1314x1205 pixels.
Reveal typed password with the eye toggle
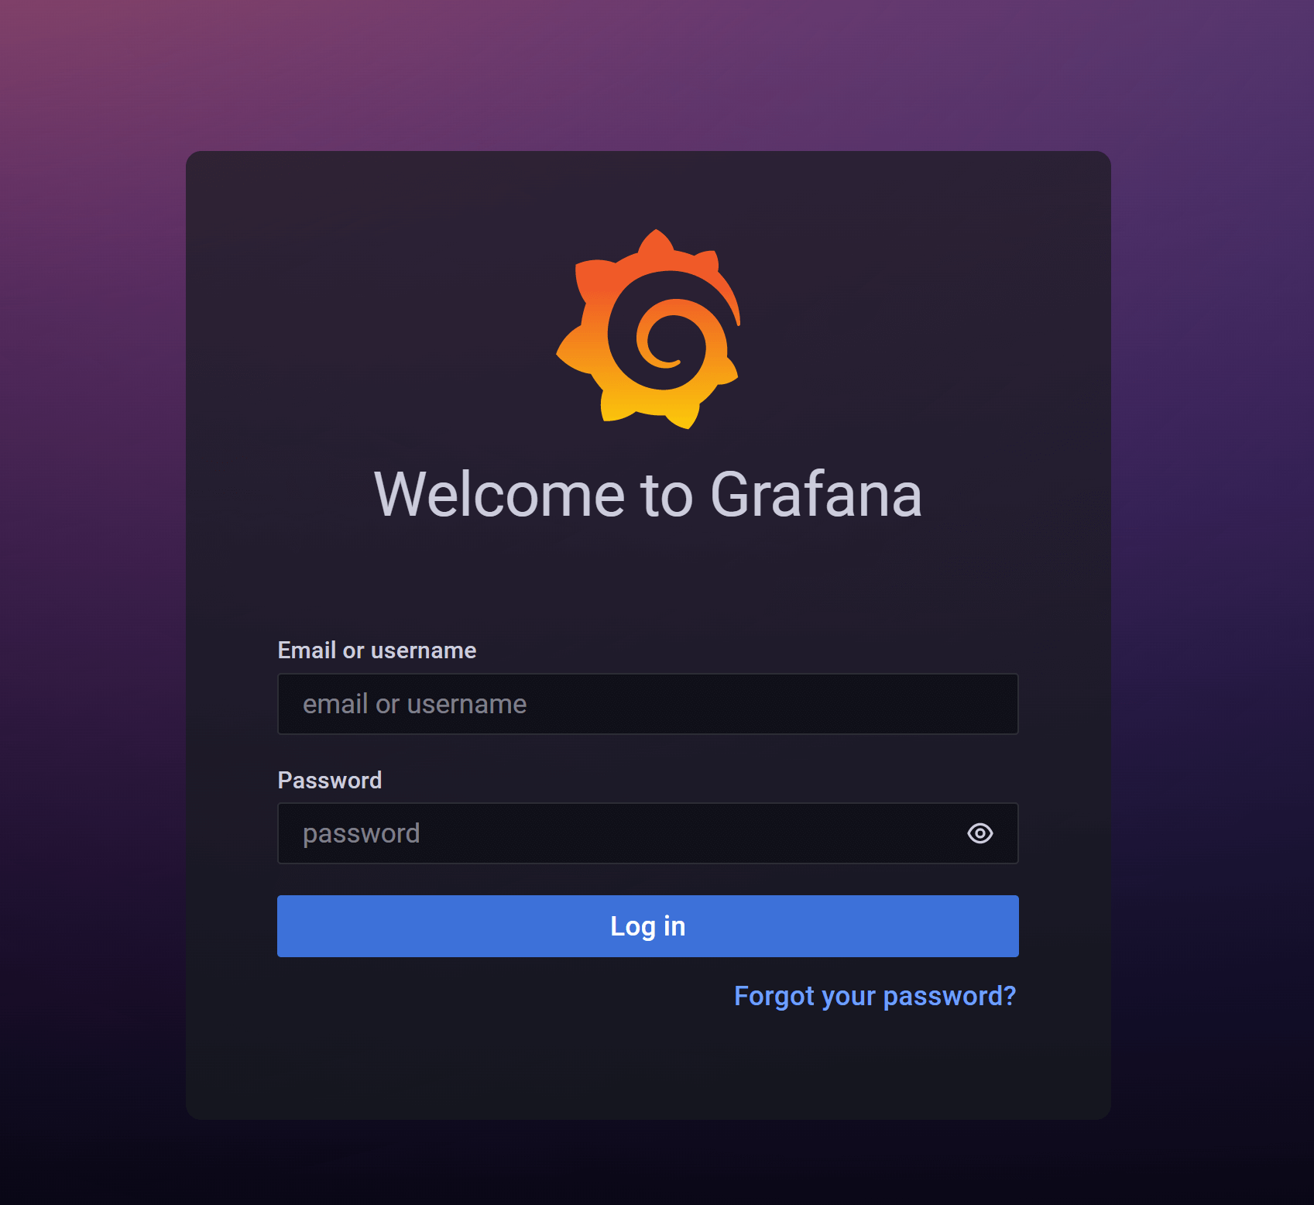click(x=979, y=833)
